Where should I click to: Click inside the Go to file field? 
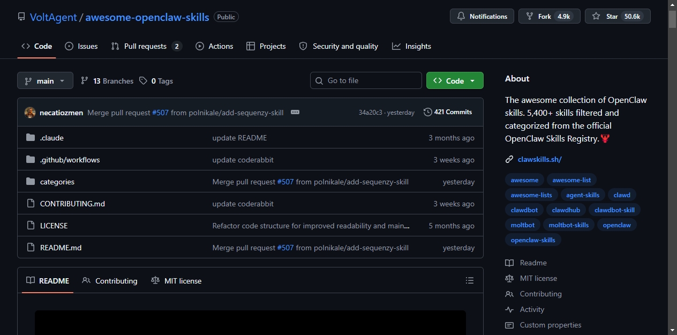click(366, 80)
